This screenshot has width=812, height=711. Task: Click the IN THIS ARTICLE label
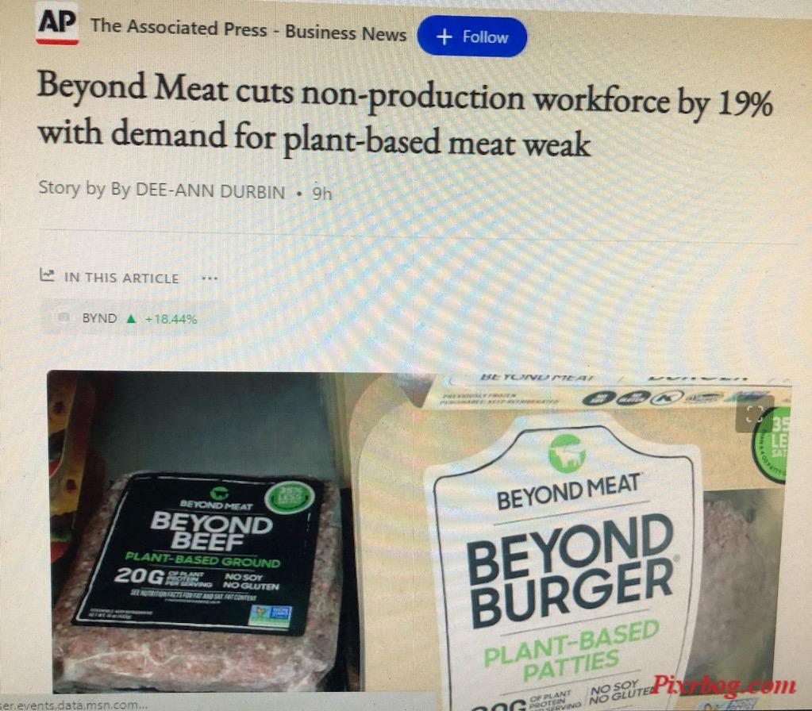[121, 278]
